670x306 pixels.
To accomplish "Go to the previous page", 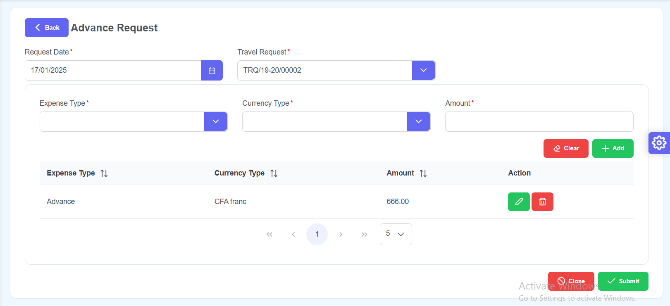I will [x=293, y=235].
